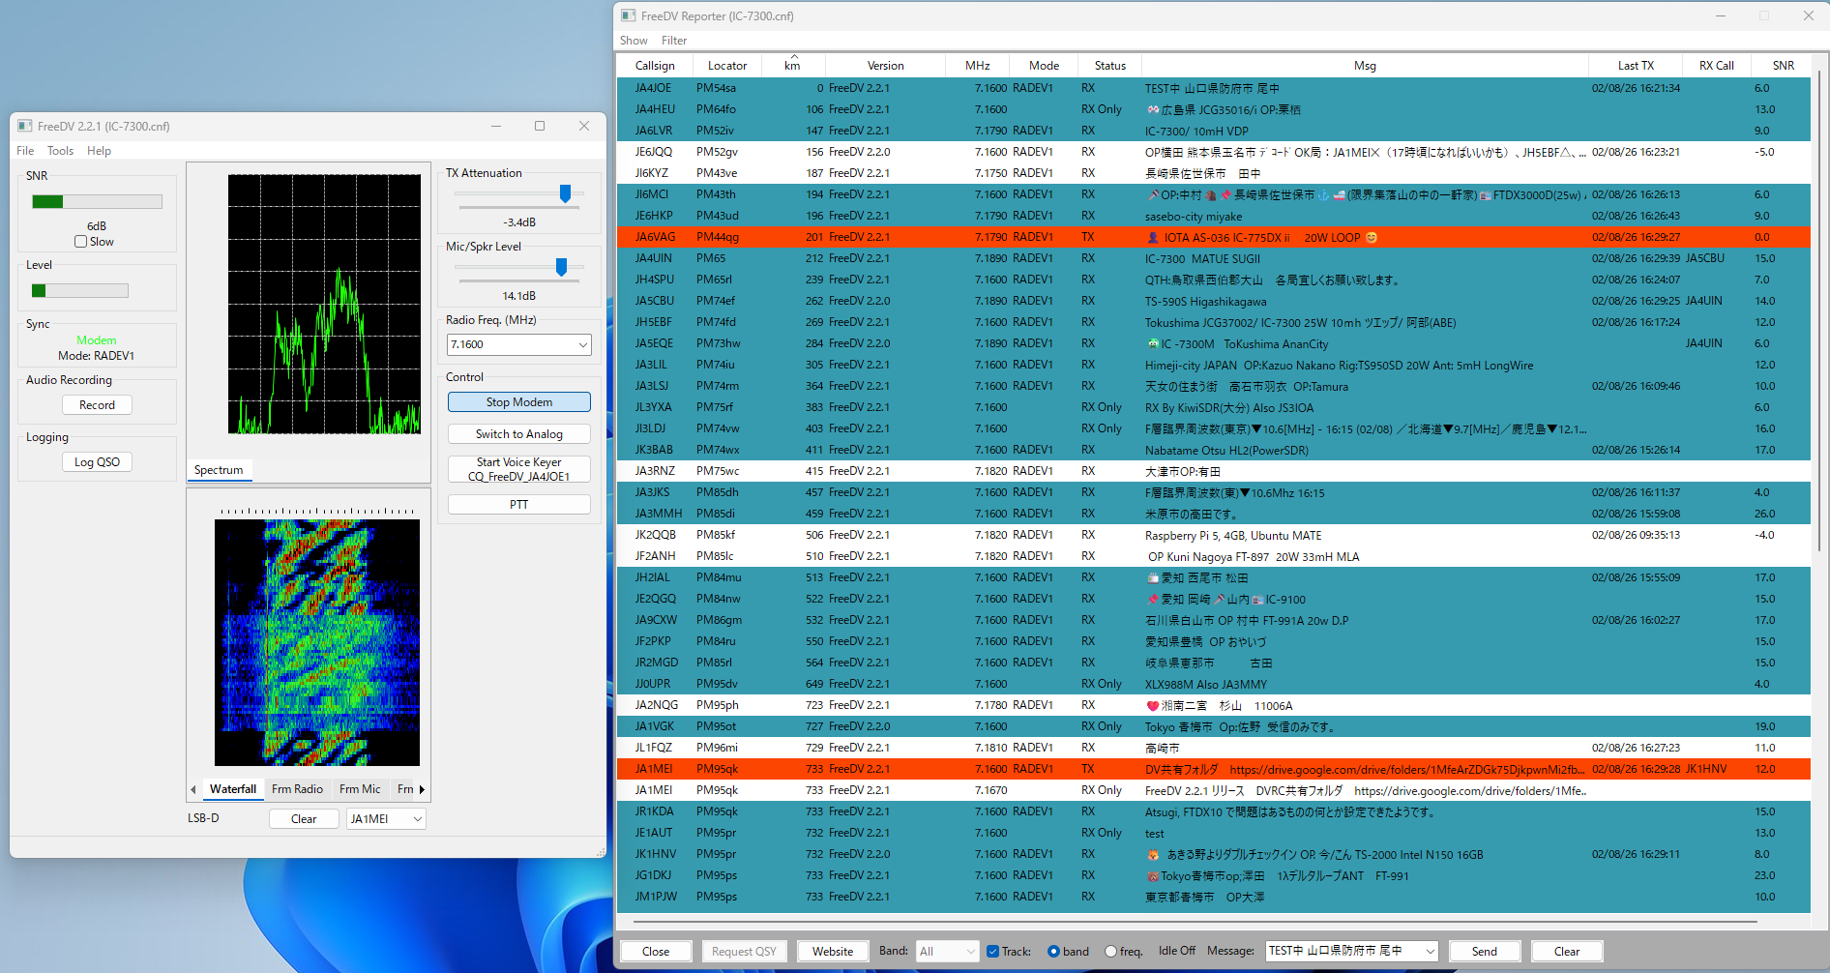
Task: Maximize the FreeDV 2.2.1 main window
Action: (540, 126)
